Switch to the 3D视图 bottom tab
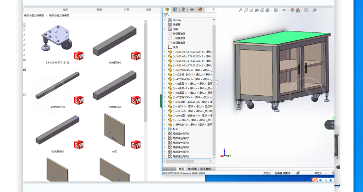This screenshot has height=192, width=363. [x=192, y=169]
